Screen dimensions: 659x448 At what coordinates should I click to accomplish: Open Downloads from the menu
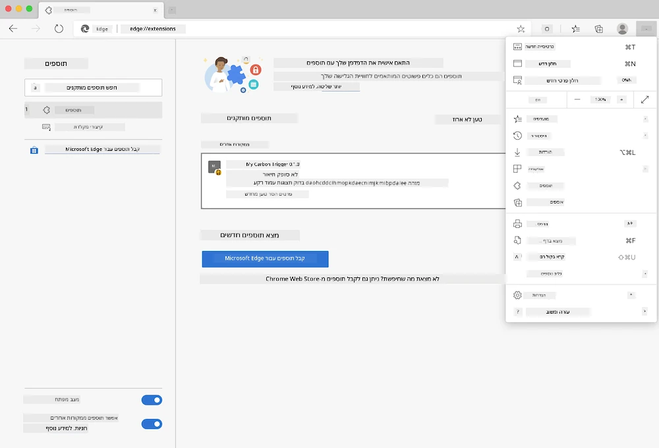pos(581,152)
